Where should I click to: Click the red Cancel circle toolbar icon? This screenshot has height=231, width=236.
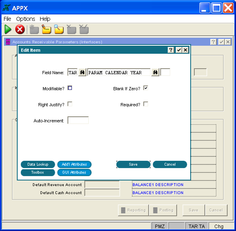tap(20, 29)
